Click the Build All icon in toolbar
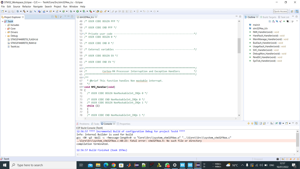Screen dimensions: 300x169 31,11
